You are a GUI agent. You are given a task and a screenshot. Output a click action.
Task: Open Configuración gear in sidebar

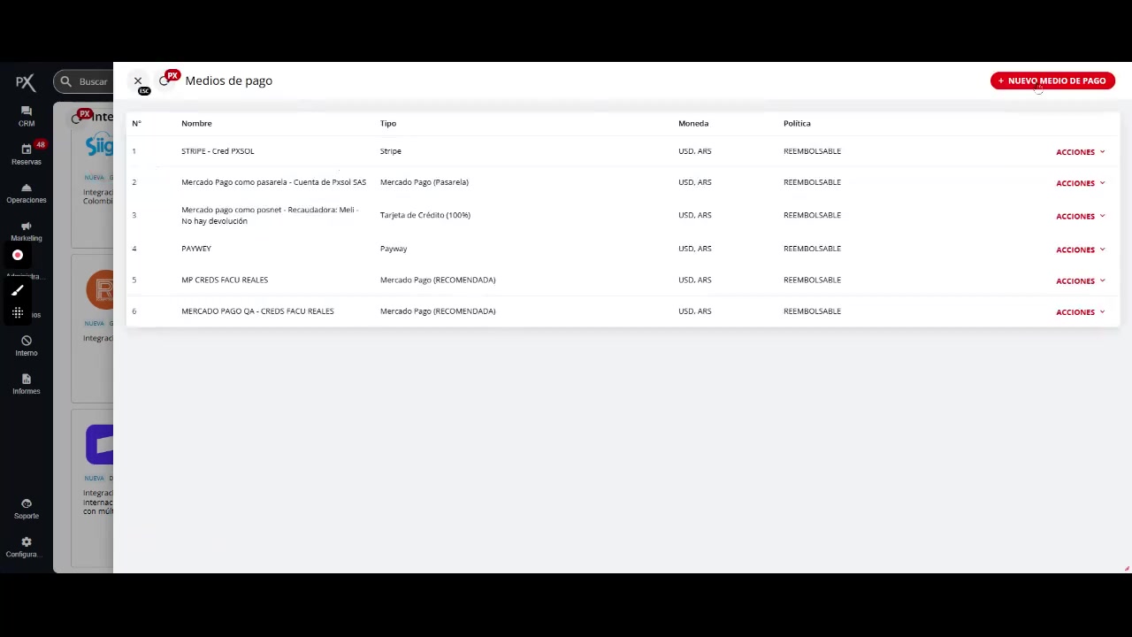(26, 546)
